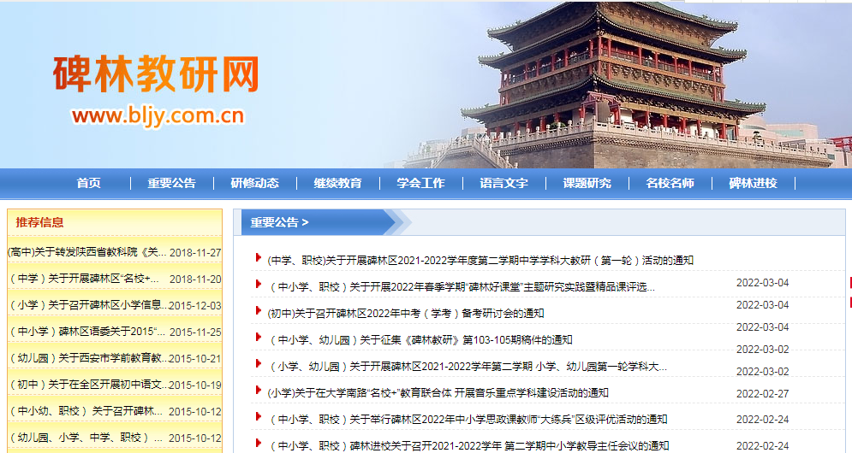Select 继续教育 in the navigation bar
852x453 pixels.
pos(338,184)
